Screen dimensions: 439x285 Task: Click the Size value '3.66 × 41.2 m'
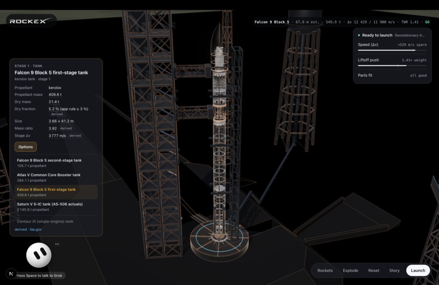61,121
